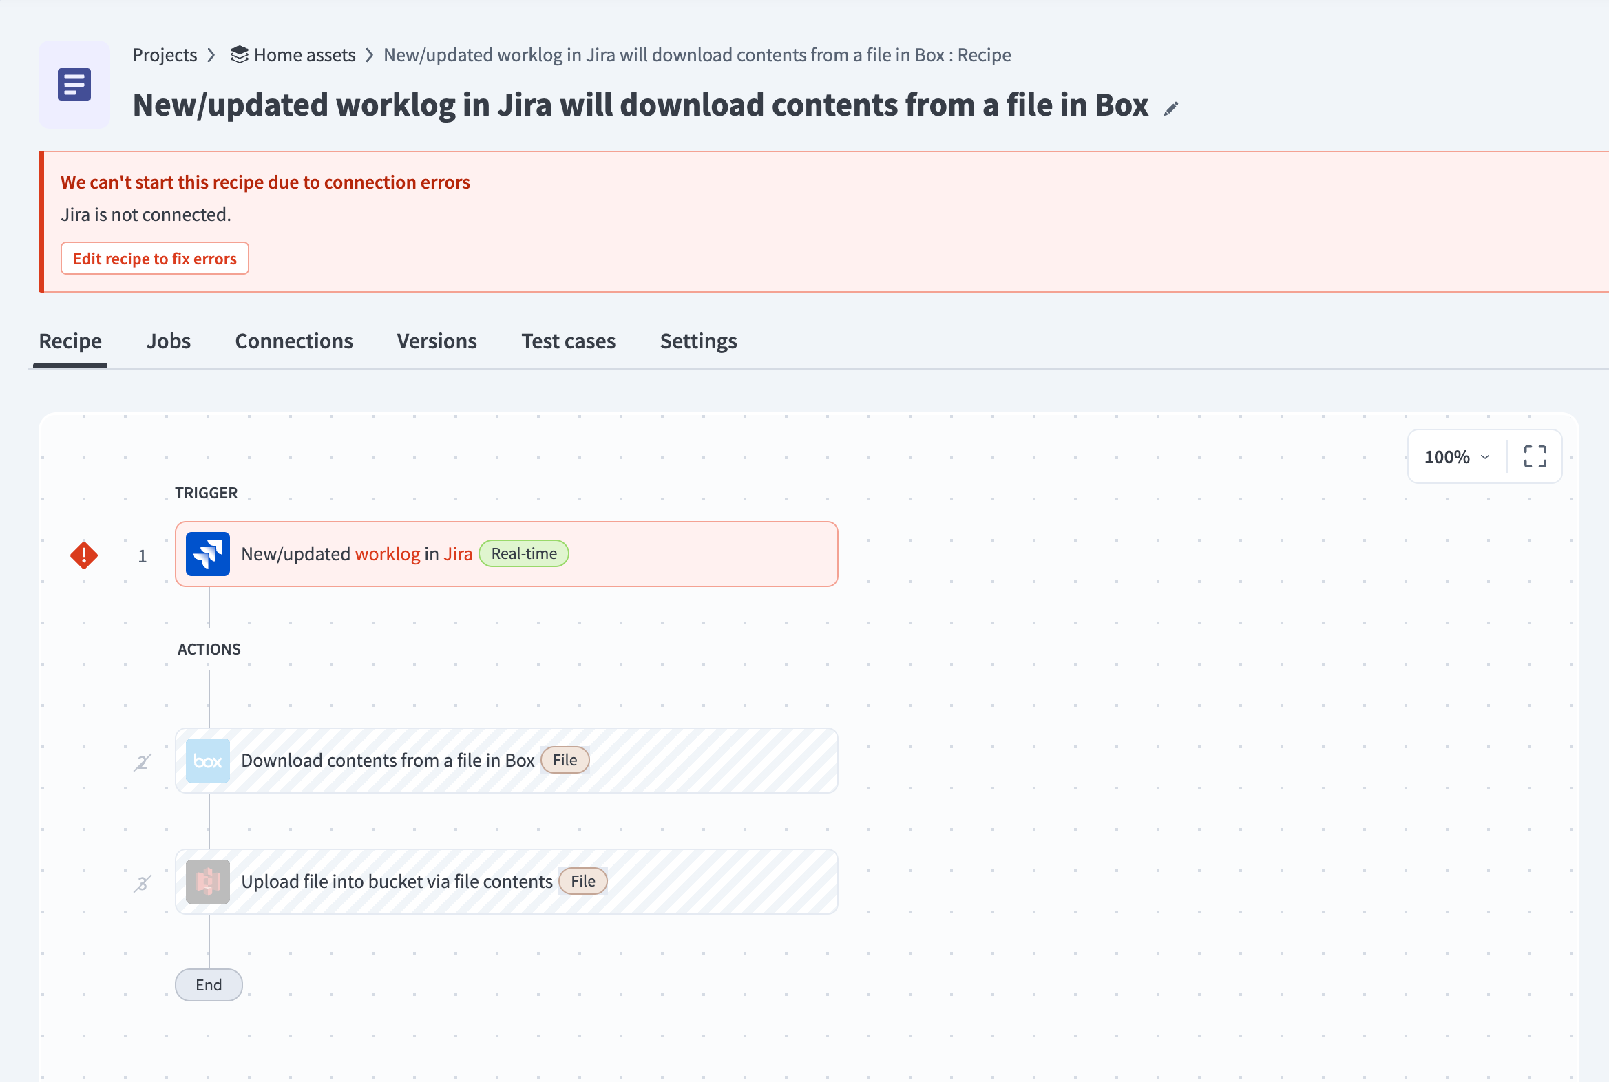The width and height of the screenshot is (1609, 1082).
Task: Enter fullscreen canvas view
Action: pyautogui.click(x=1535, y=456)
